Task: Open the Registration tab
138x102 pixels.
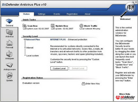Action: 72,14
